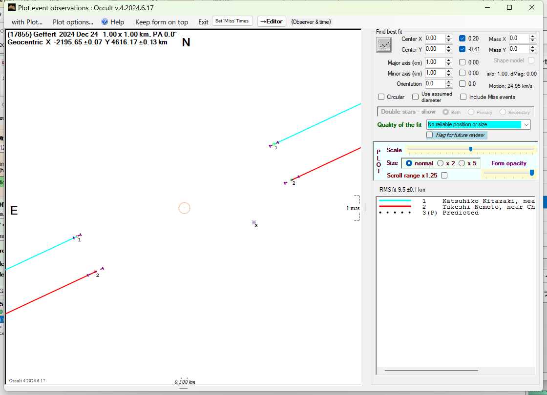Click the Occult app icon in title bar
This screenshot has width=547, height=395.
coord(12,7)
